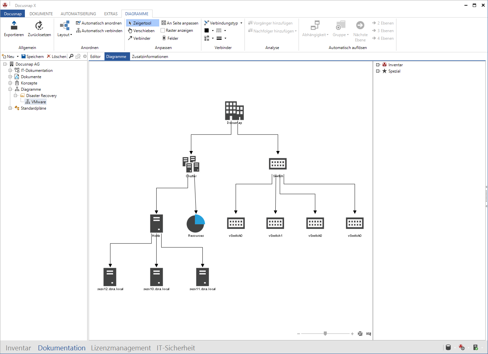The height and width of the screenshot is (354, 488).
Task: Select the Verbinder arrow tool
Action: 139,38
